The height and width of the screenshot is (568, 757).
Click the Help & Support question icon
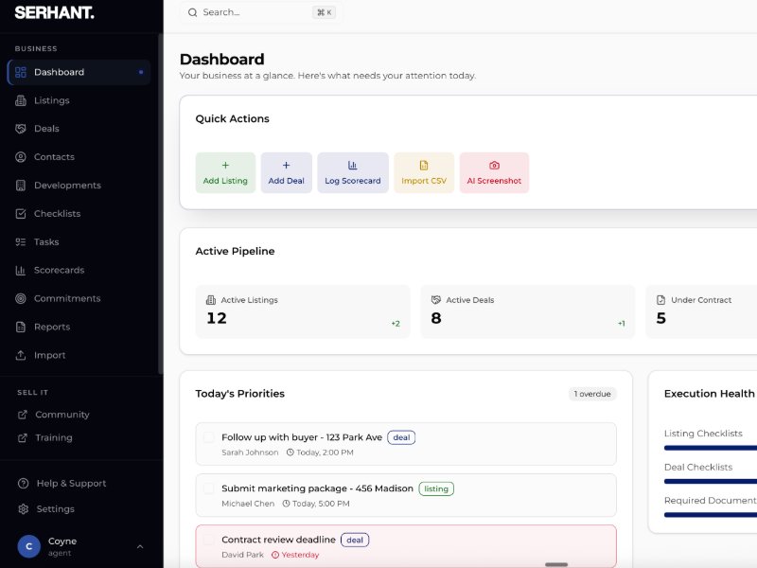point(24,484)
